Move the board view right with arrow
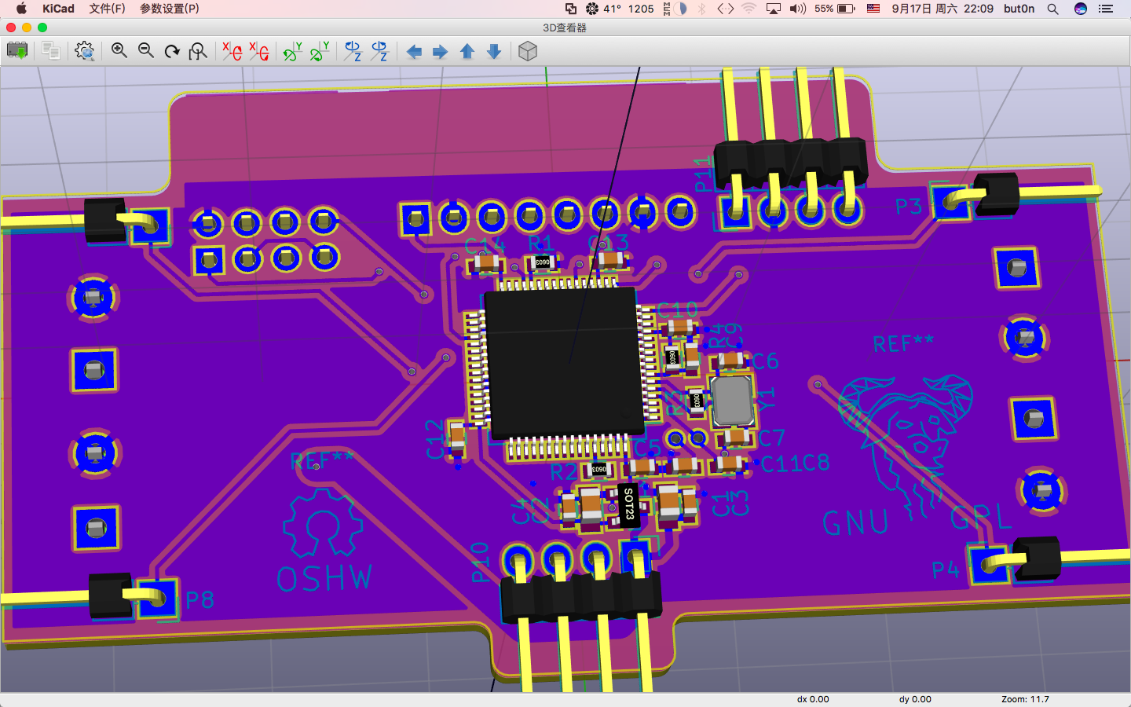 (x=441, y=52)
